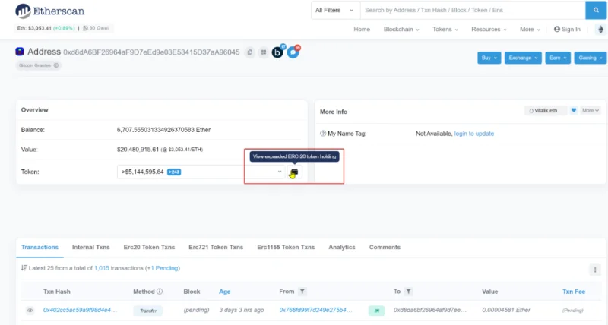This screenshot has width=608, height=325.
Task: Switch to the Comments tab
Action: [385, 247]
